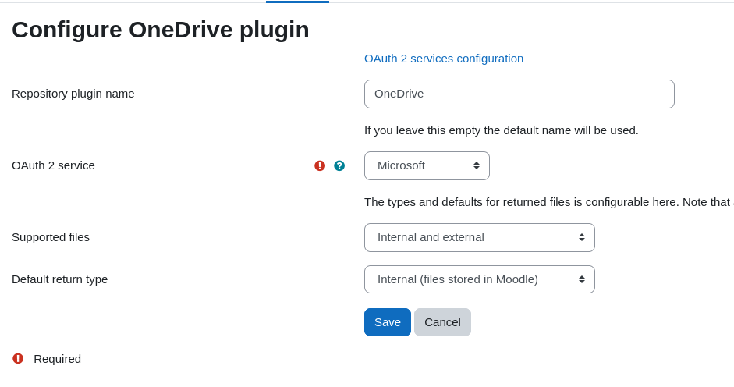
Task: Cancel the plugin configuration
Action: [x=442, y=322]
